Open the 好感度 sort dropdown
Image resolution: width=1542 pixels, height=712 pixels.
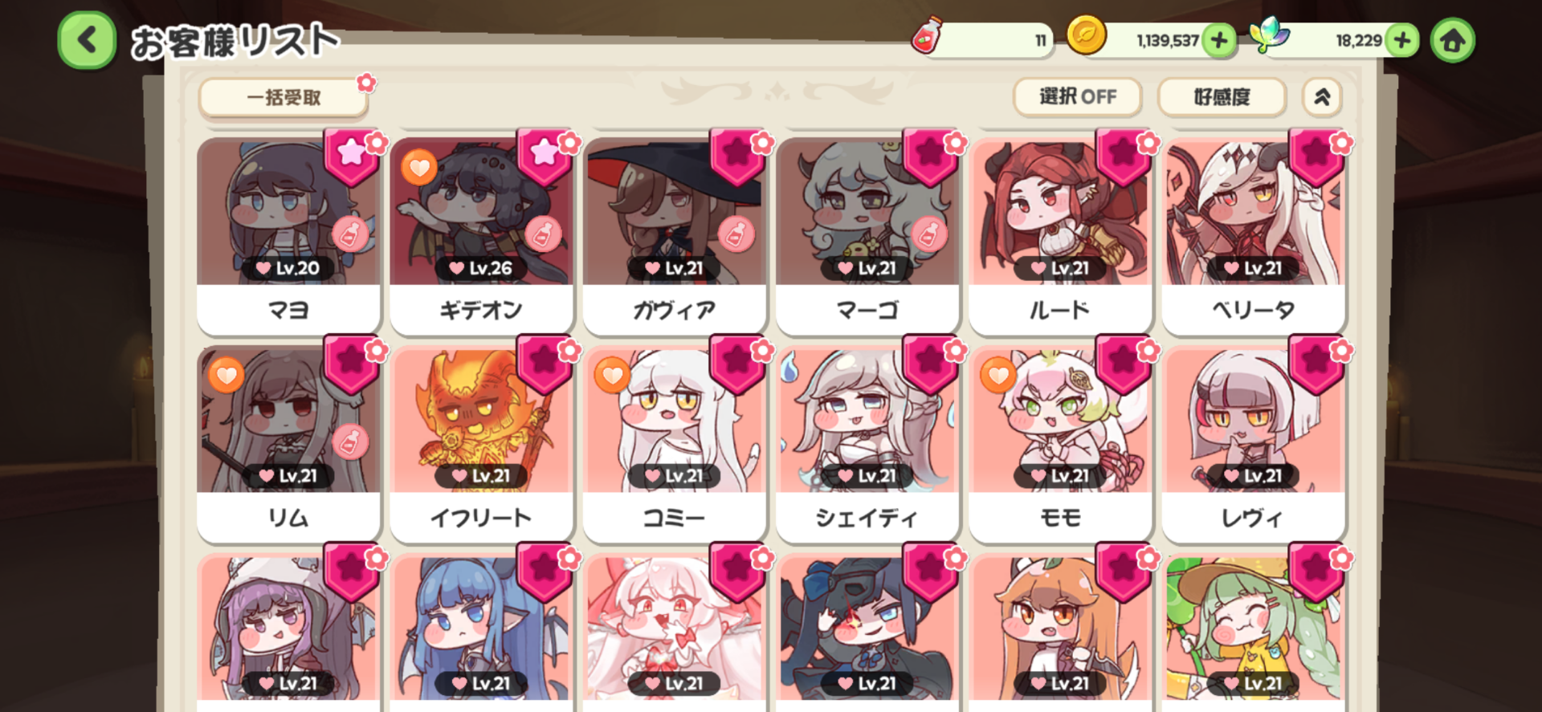tap(1222, 97)
